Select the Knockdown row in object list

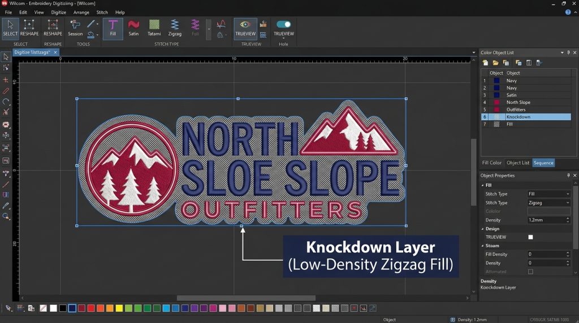click(x=526, y=117)
